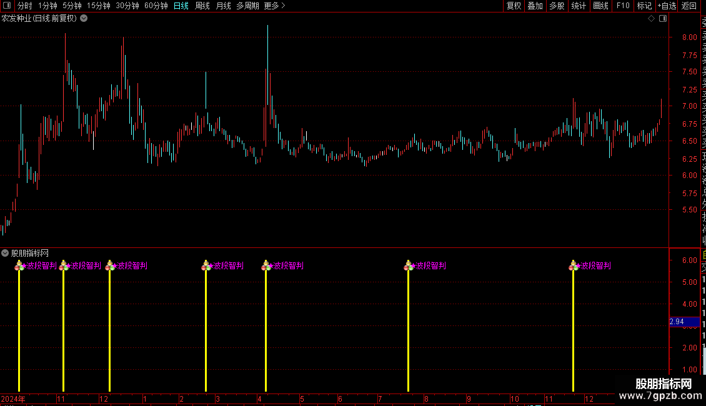Click the 5.50 price axis label
706x406 pixels.
(689, 210)
